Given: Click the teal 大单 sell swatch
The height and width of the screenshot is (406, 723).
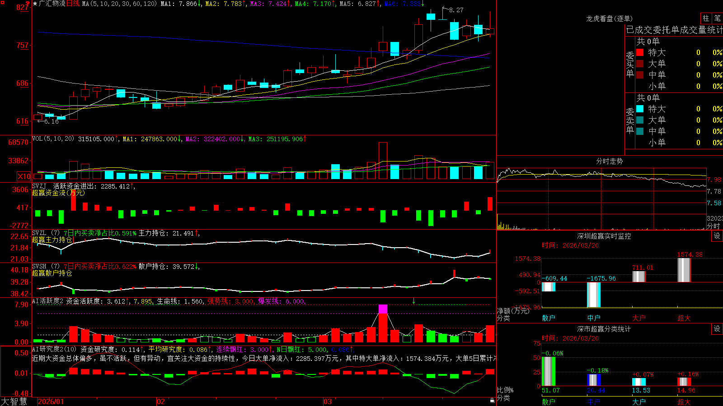Looking at the screenshot, I should [640, 120].
